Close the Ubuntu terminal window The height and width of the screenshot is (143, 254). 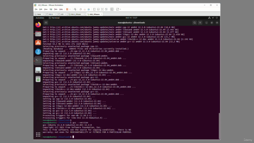click(x=217, y=23)
